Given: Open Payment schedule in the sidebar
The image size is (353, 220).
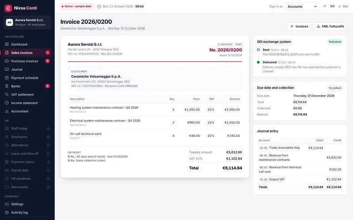Looking at the screenshot, I should (27, 78).
